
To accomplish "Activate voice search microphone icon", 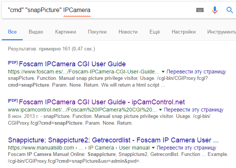I will click(x=215, y=10).
